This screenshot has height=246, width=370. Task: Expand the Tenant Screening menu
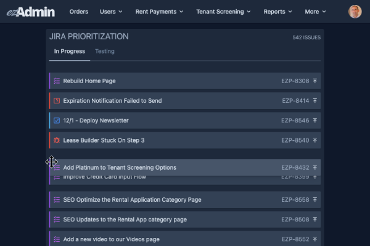coord(223,12)
